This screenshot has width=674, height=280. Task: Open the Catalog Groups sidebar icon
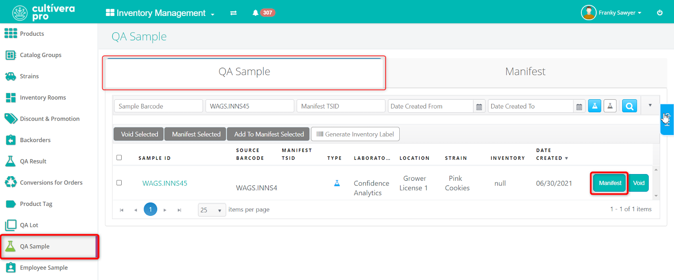(x=11, y=55)
